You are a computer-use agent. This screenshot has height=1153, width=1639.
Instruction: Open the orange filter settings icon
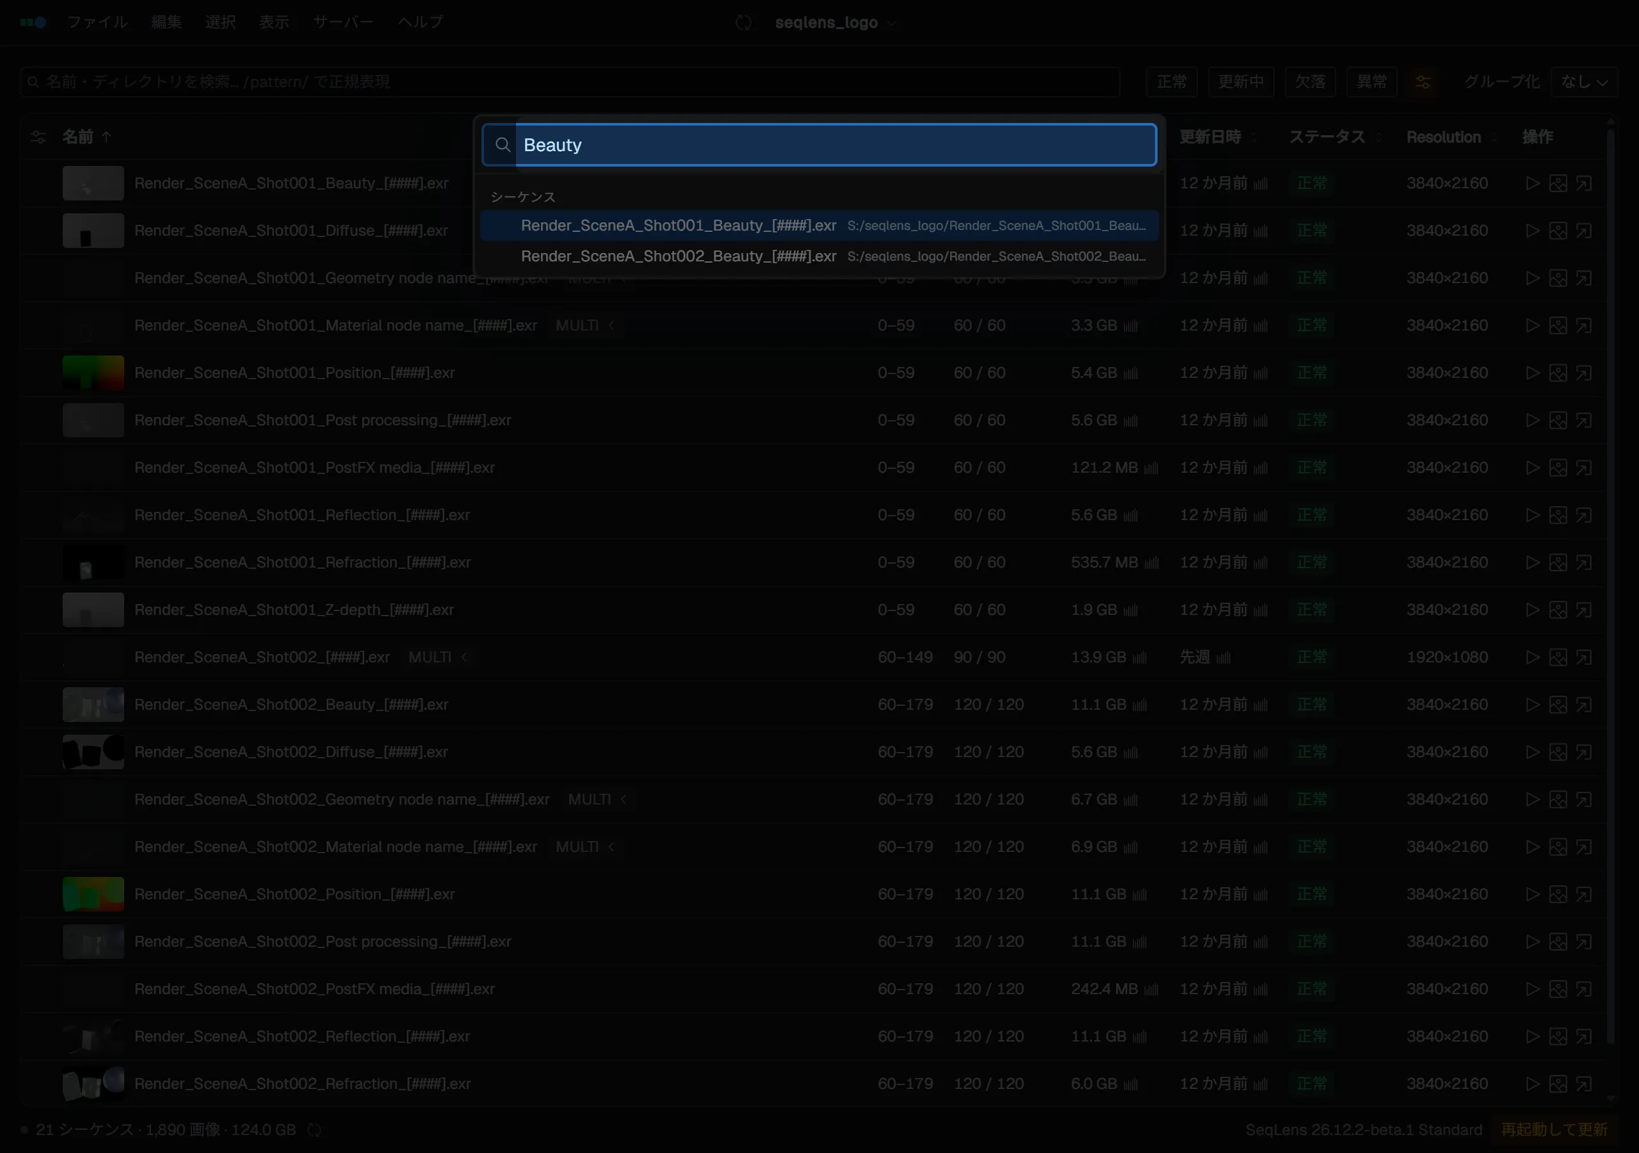1423,82
